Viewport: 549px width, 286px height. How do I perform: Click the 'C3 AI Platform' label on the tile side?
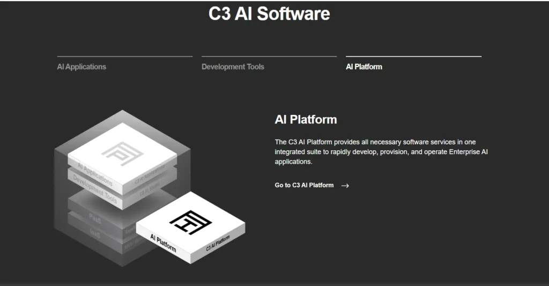(218, 243)
